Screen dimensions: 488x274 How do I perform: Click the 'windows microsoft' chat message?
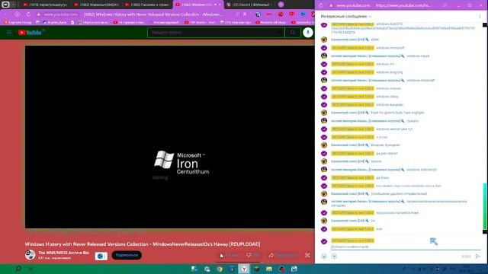pyautogui.click(x=390, y=48)
